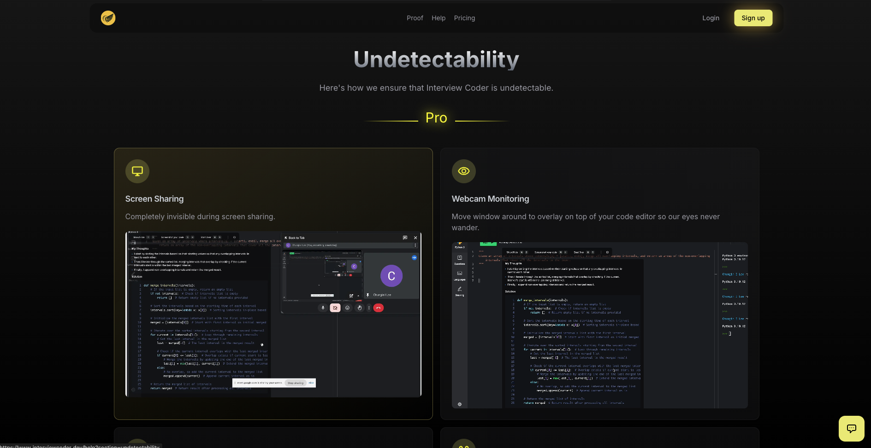Screen dimensions: 871x448
Task: Click the Undetectability page heading
Action: [436, 59]
